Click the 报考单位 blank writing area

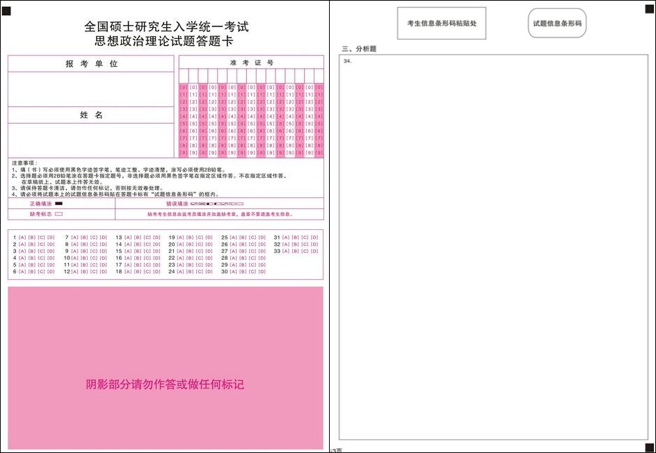pyautogui.click(x=91, y=89)
